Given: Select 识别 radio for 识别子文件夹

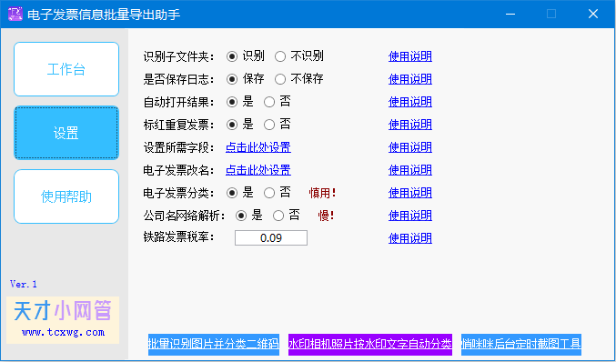Looking at the screenshot, I should point(232,56).
